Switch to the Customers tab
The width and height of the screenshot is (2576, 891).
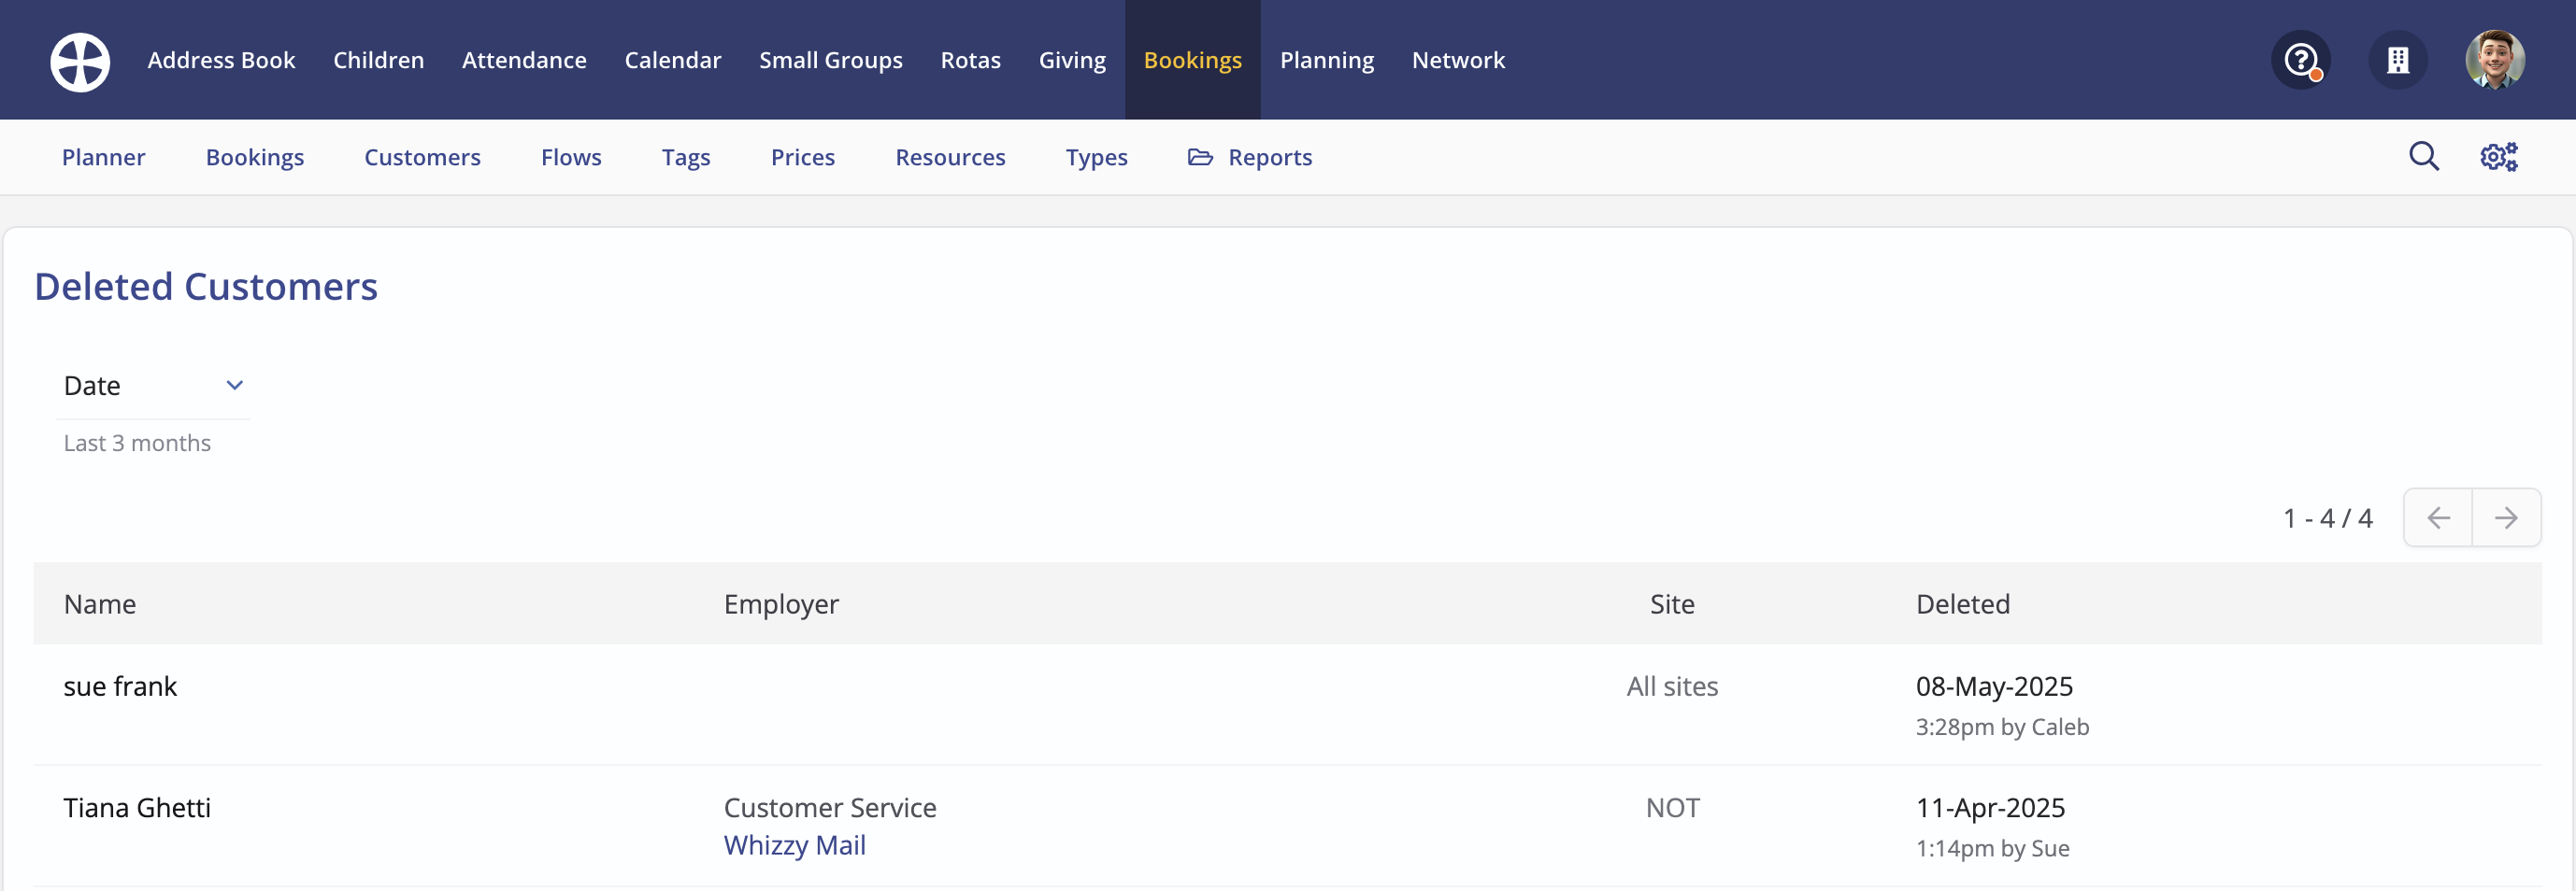422,157
